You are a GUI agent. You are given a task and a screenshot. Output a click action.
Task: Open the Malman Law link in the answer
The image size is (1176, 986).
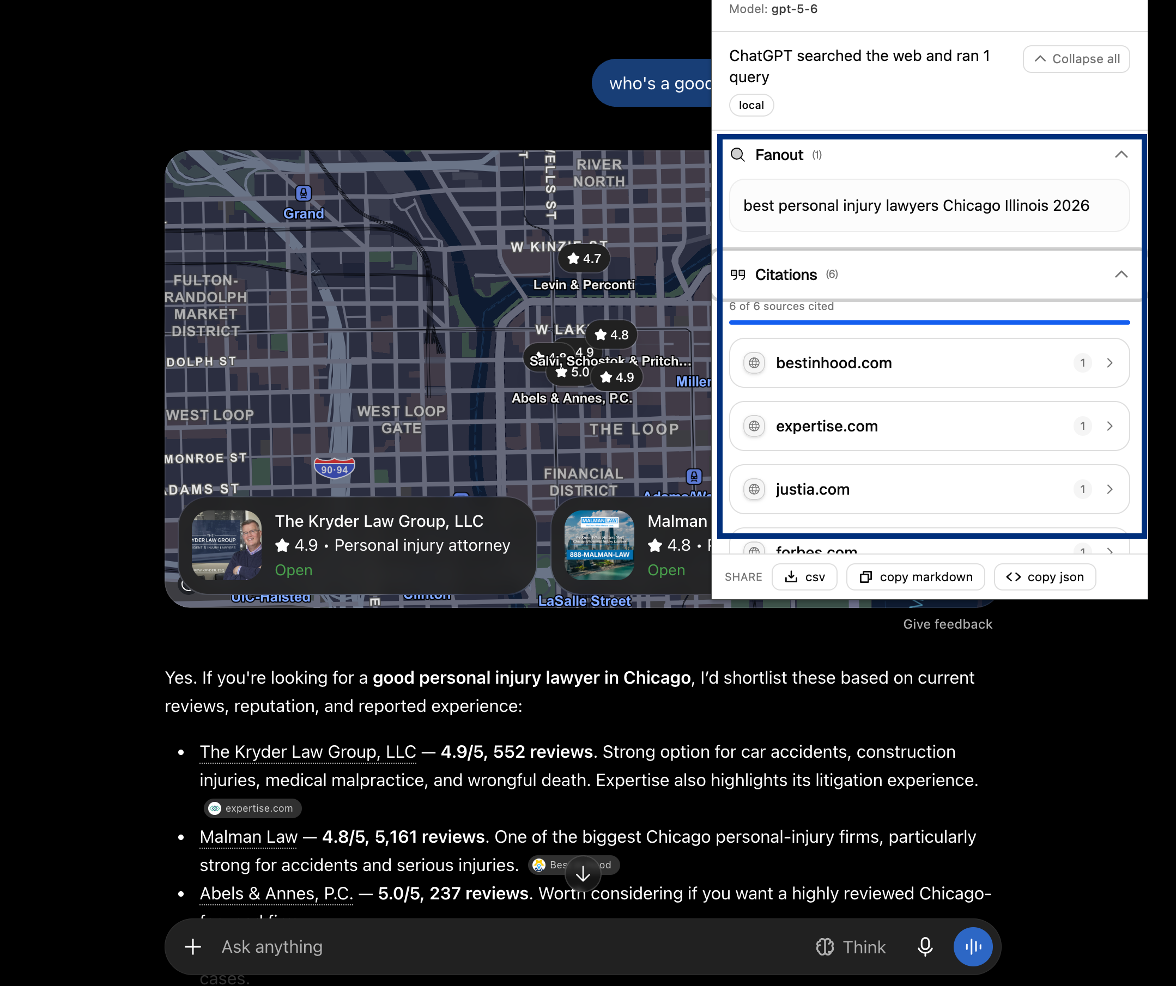coord(248,837)
